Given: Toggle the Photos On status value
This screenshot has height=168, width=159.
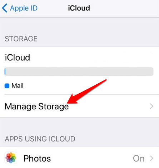Looking at the screenshot, I should 139,158.
